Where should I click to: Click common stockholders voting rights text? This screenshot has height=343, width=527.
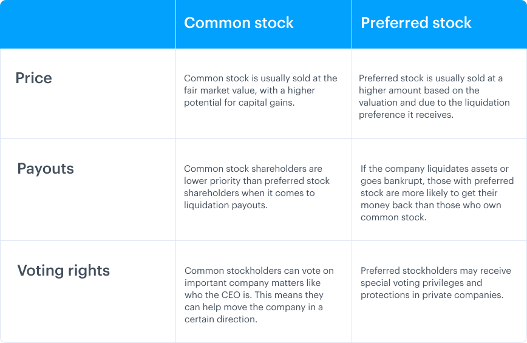(x=259, y=295)
